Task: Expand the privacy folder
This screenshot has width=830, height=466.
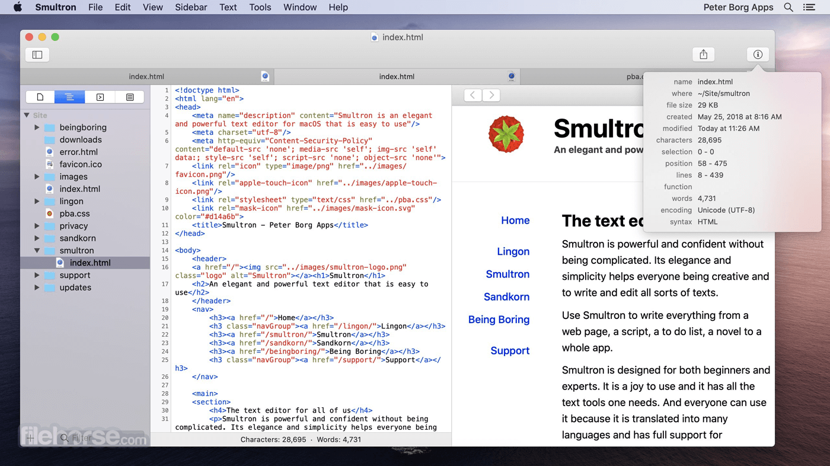Action: 37,226
